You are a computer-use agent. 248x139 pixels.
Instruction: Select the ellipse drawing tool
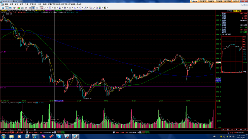(x=80, y=8)
